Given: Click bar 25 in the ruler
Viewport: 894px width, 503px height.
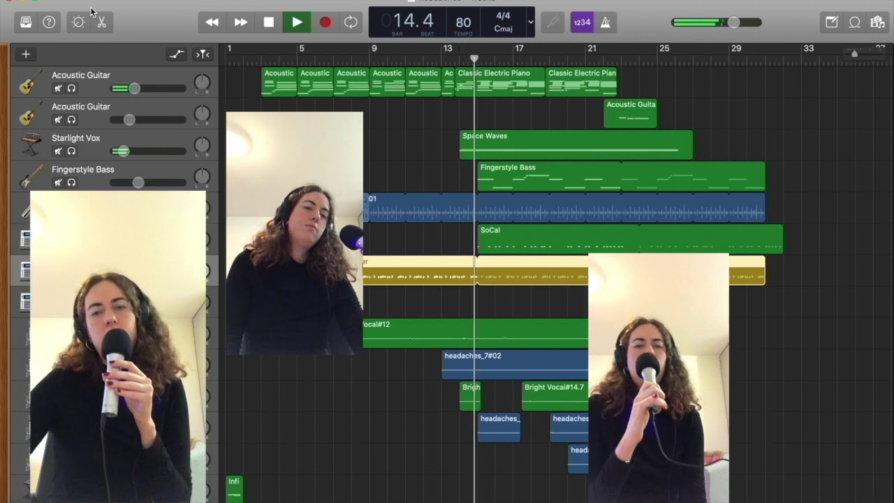Looking at the screenshot, I should point(664,48).
